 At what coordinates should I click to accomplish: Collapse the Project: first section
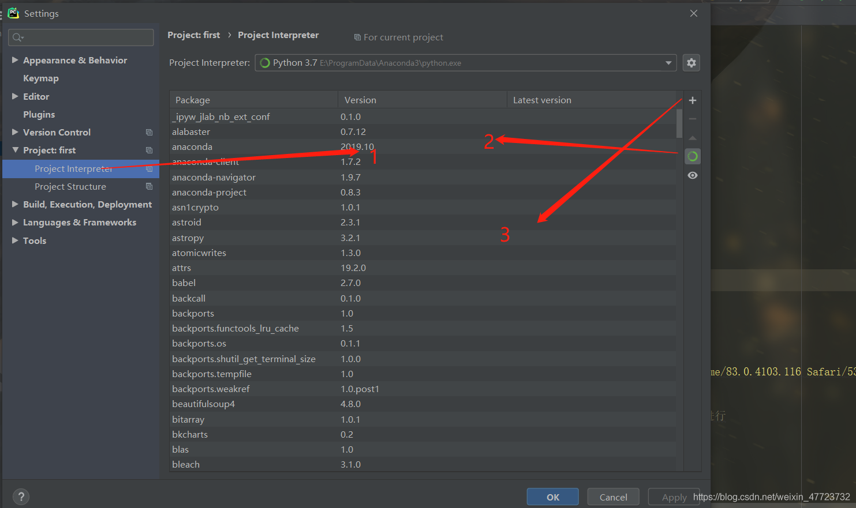[15, 150]
